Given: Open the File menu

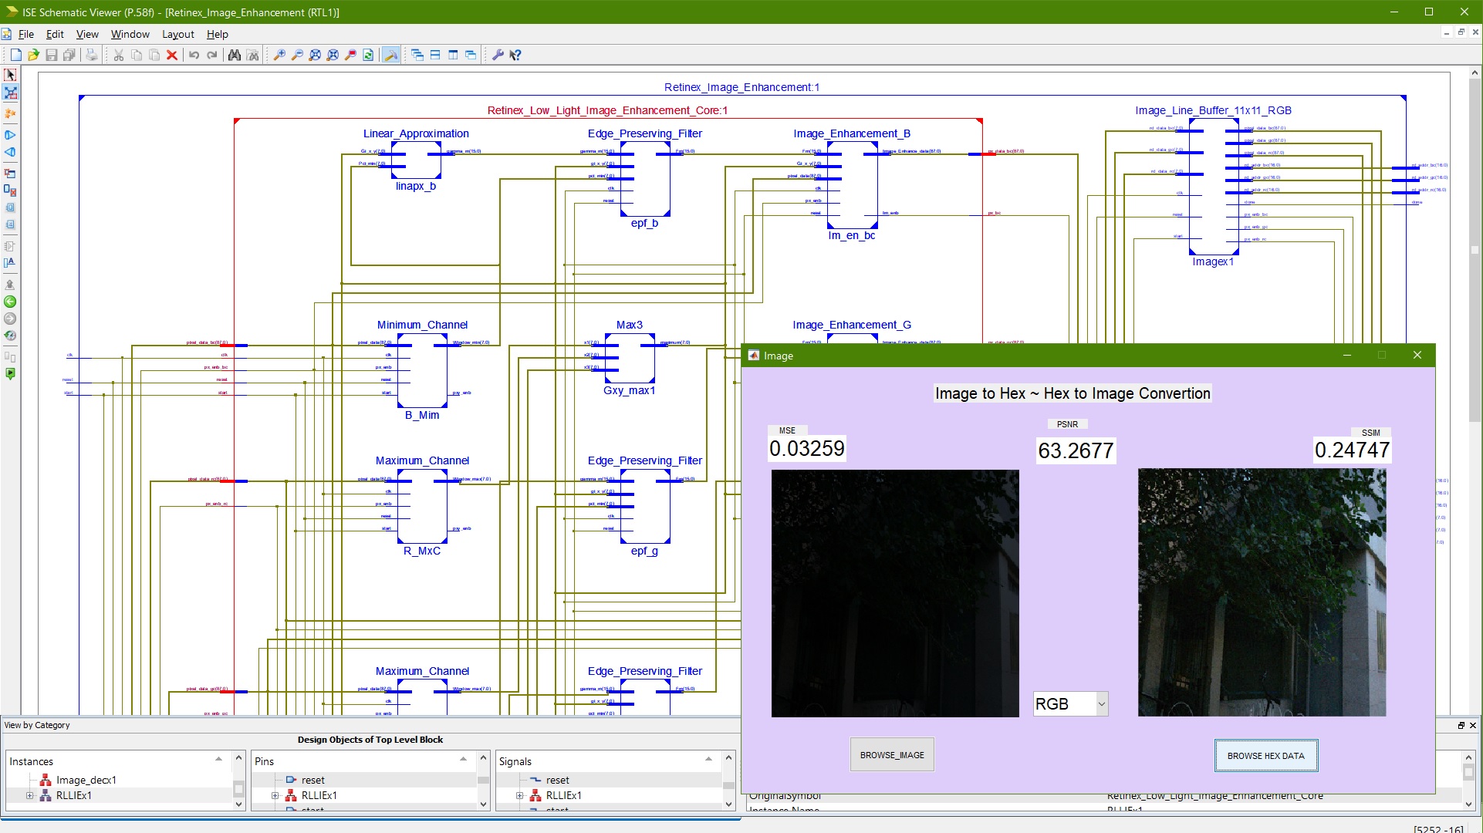Looking at the screenshot, I should tap(25, 34).
